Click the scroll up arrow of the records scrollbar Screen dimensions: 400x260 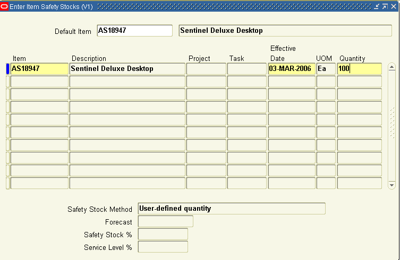point(392,67)
